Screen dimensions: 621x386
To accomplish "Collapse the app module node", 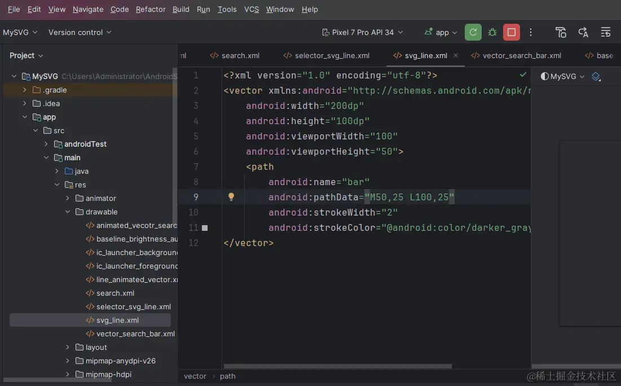I will (x=25, y=117).
